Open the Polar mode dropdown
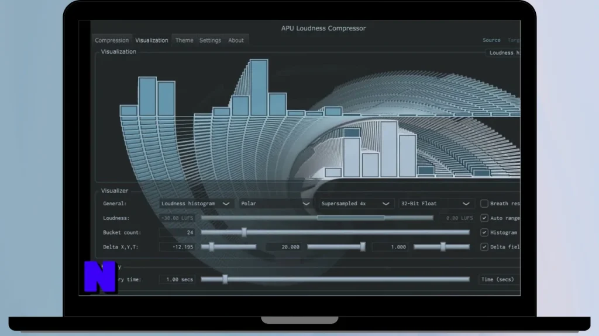Image resolution: width=599 pixels, height=336 pixels. pos(275,204)
